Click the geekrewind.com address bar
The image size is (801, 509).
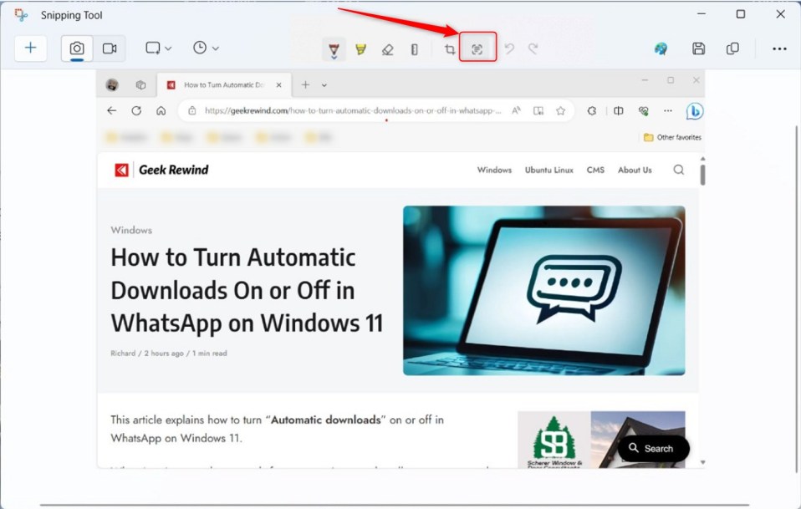353,111
